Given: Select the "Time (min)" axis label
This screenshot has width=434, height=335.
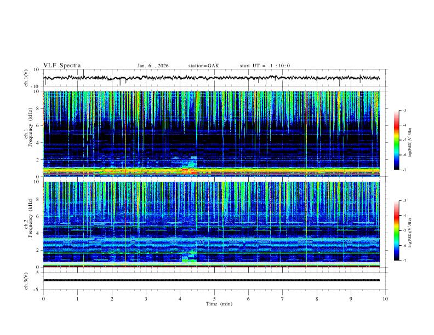Looking at the screenshot, I should pyautogui.click(x=219, y=304).
